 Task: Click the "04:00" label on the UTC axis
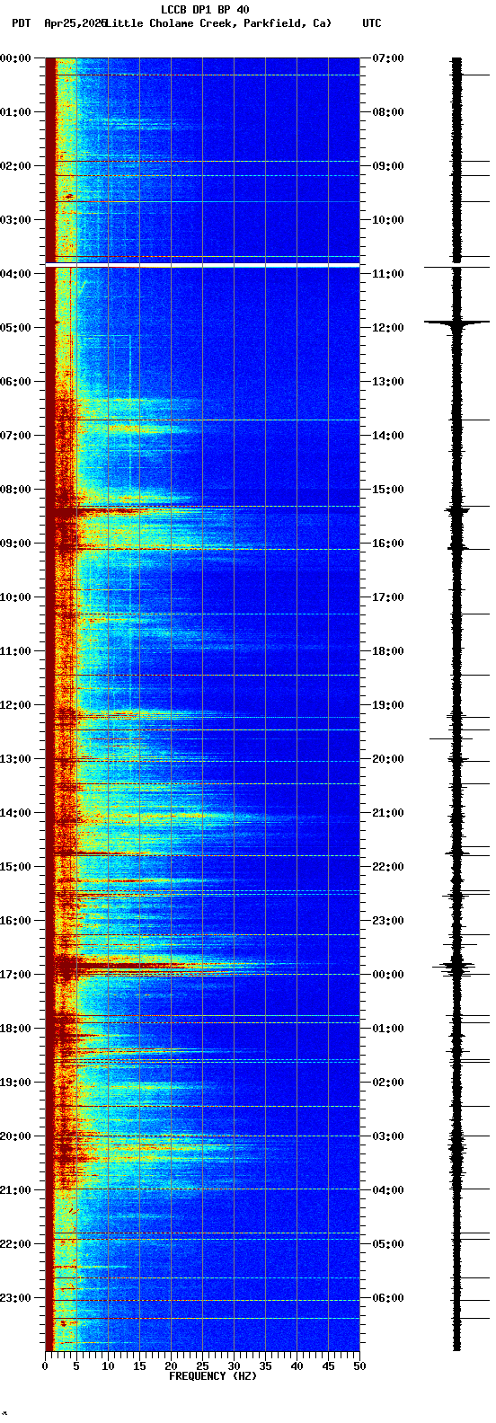click(x=388, y=1190)
